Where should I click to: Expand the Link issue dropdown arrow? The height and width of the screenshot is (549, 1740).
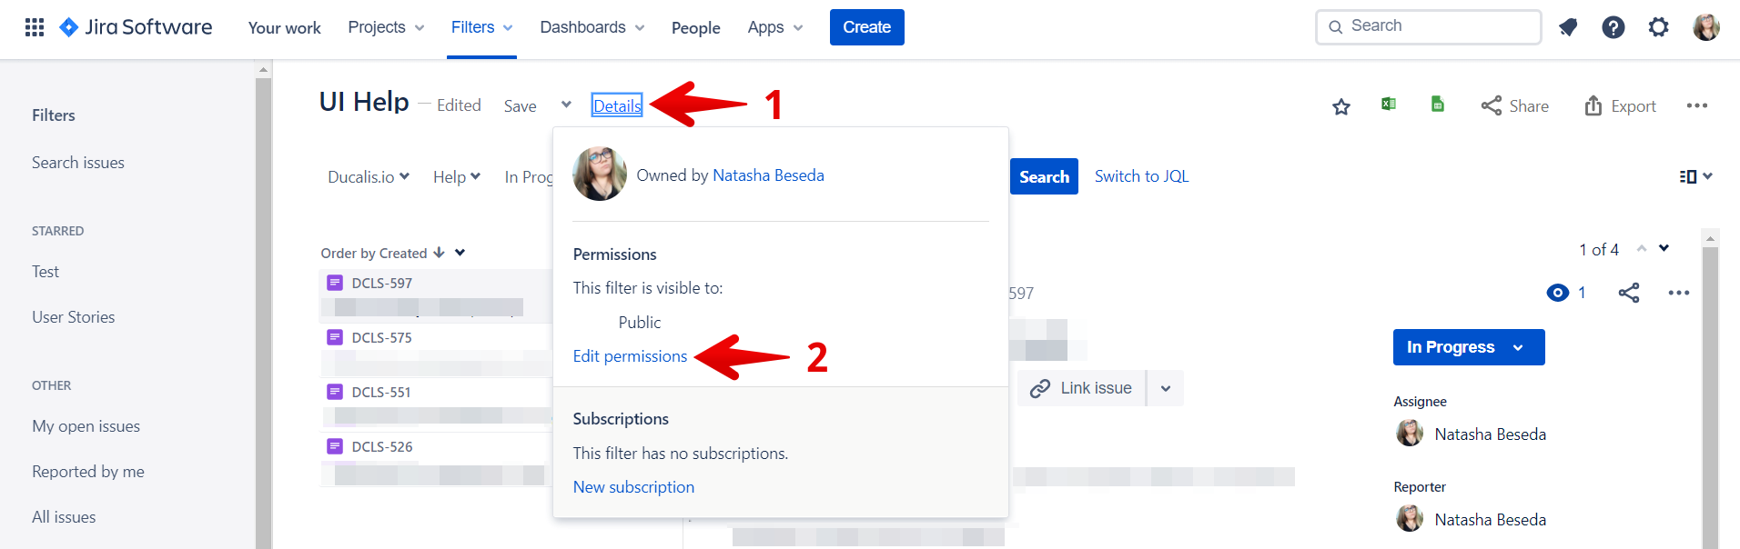[x=1166, y=388]
